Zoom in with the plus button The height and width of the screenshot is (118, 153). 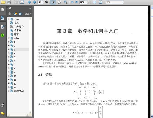(76, 2)
